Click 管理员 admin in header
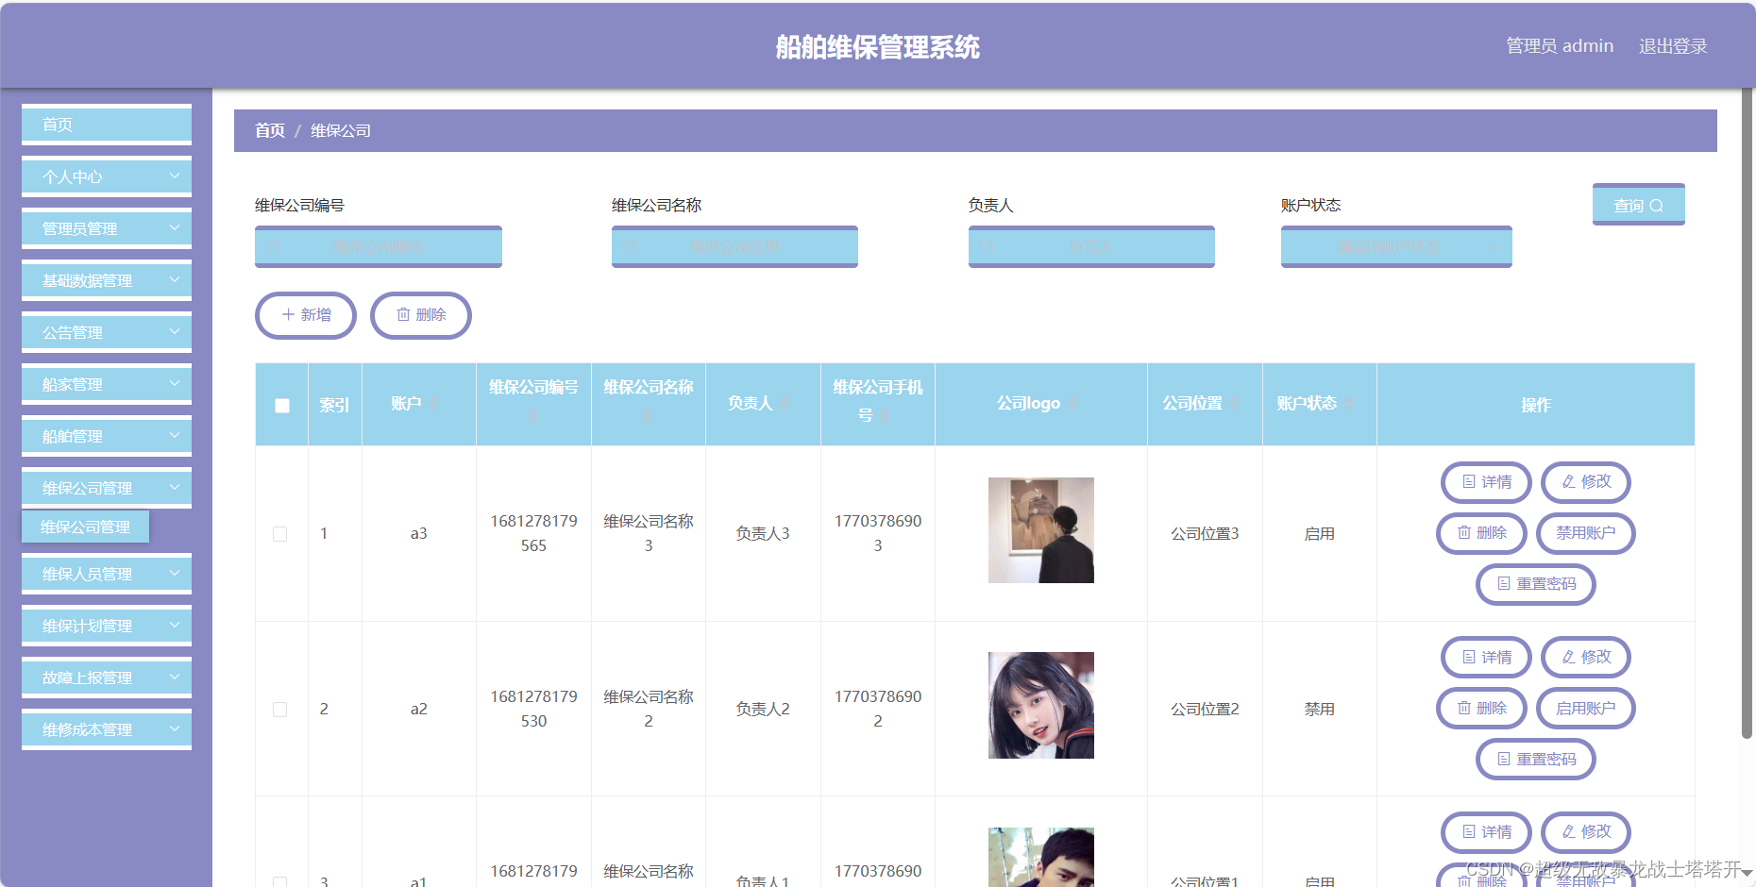 pos(1560,45)
